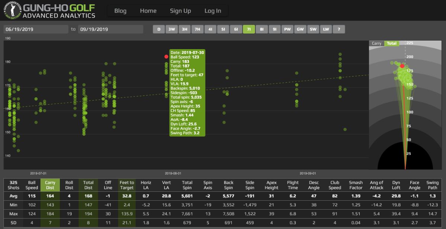Select the 7H club button
The image size is (446, 229).
click(x=197, y=29)
